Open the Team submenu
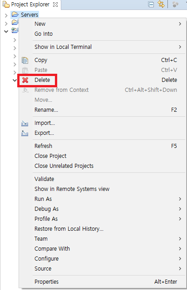This screenshot has width=187, height=290. coord(103,239)
